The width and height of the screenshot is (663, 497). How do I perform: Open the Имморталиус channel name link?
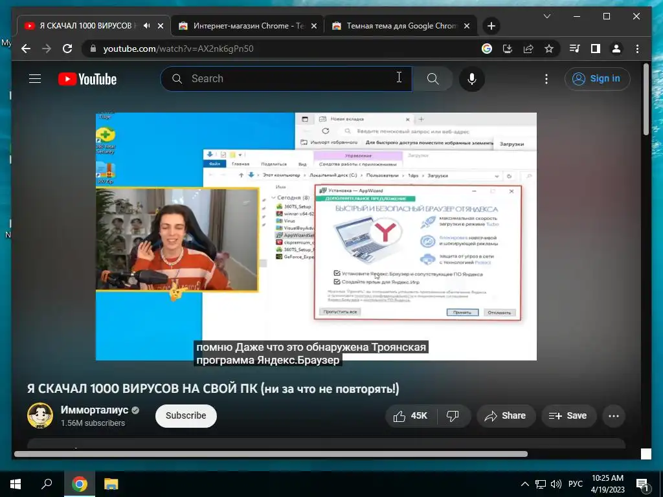[95, 410]
